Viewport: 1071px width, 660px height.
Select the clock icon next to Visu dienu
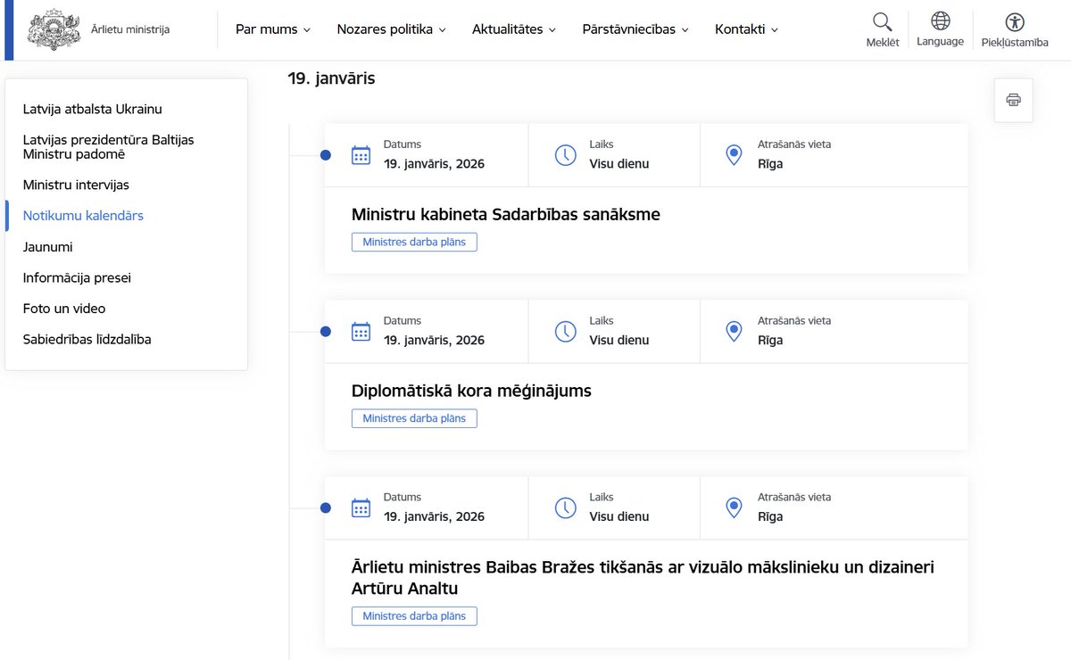pyautogui.click(x=565, y=154)
